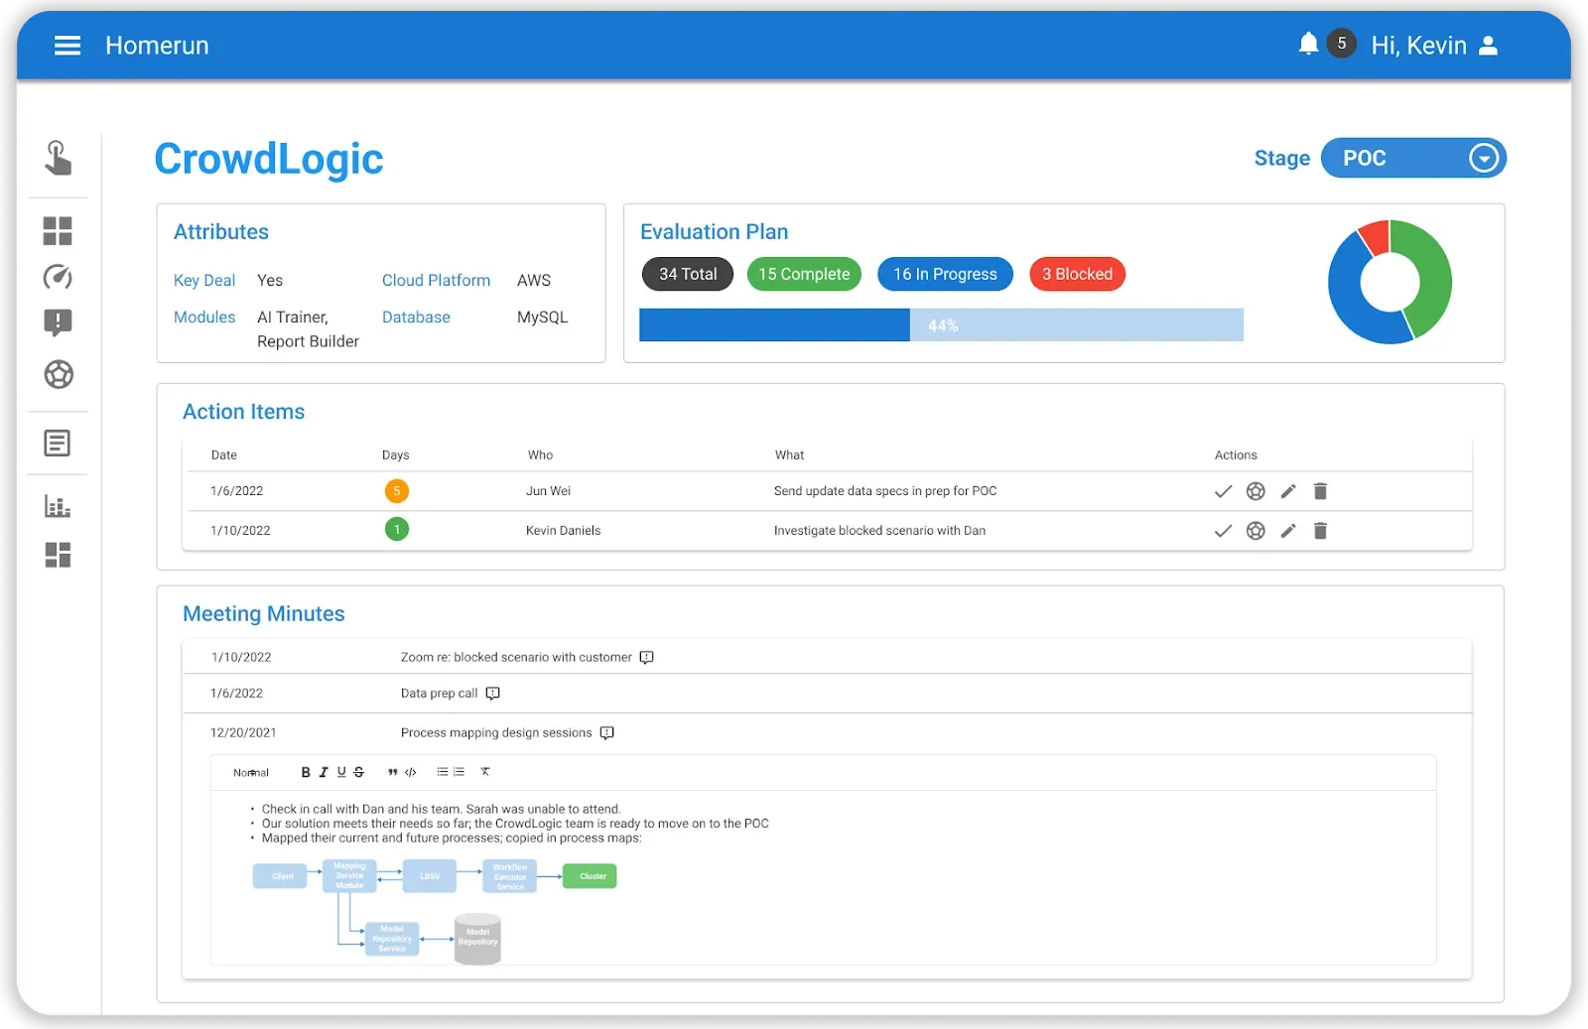Screen dimensions: 1588x1029
Task: Click the Homerun app title
Action: click(157, 46)
